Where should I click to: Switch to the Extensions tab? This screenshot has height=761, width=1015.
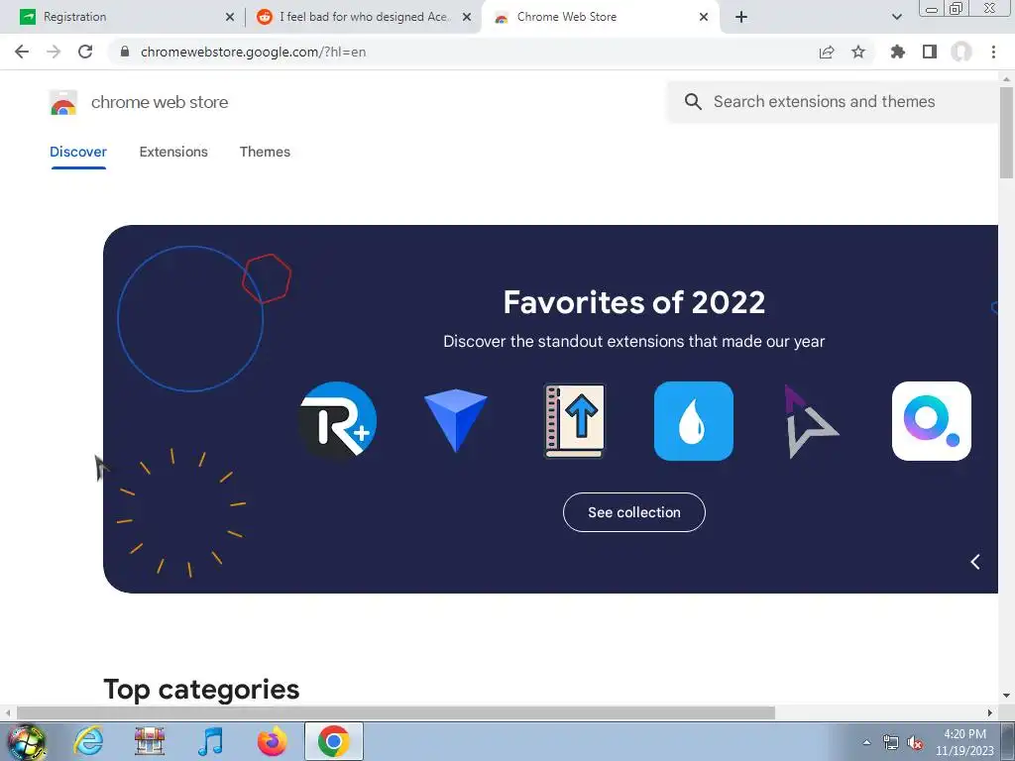[173, 152]
